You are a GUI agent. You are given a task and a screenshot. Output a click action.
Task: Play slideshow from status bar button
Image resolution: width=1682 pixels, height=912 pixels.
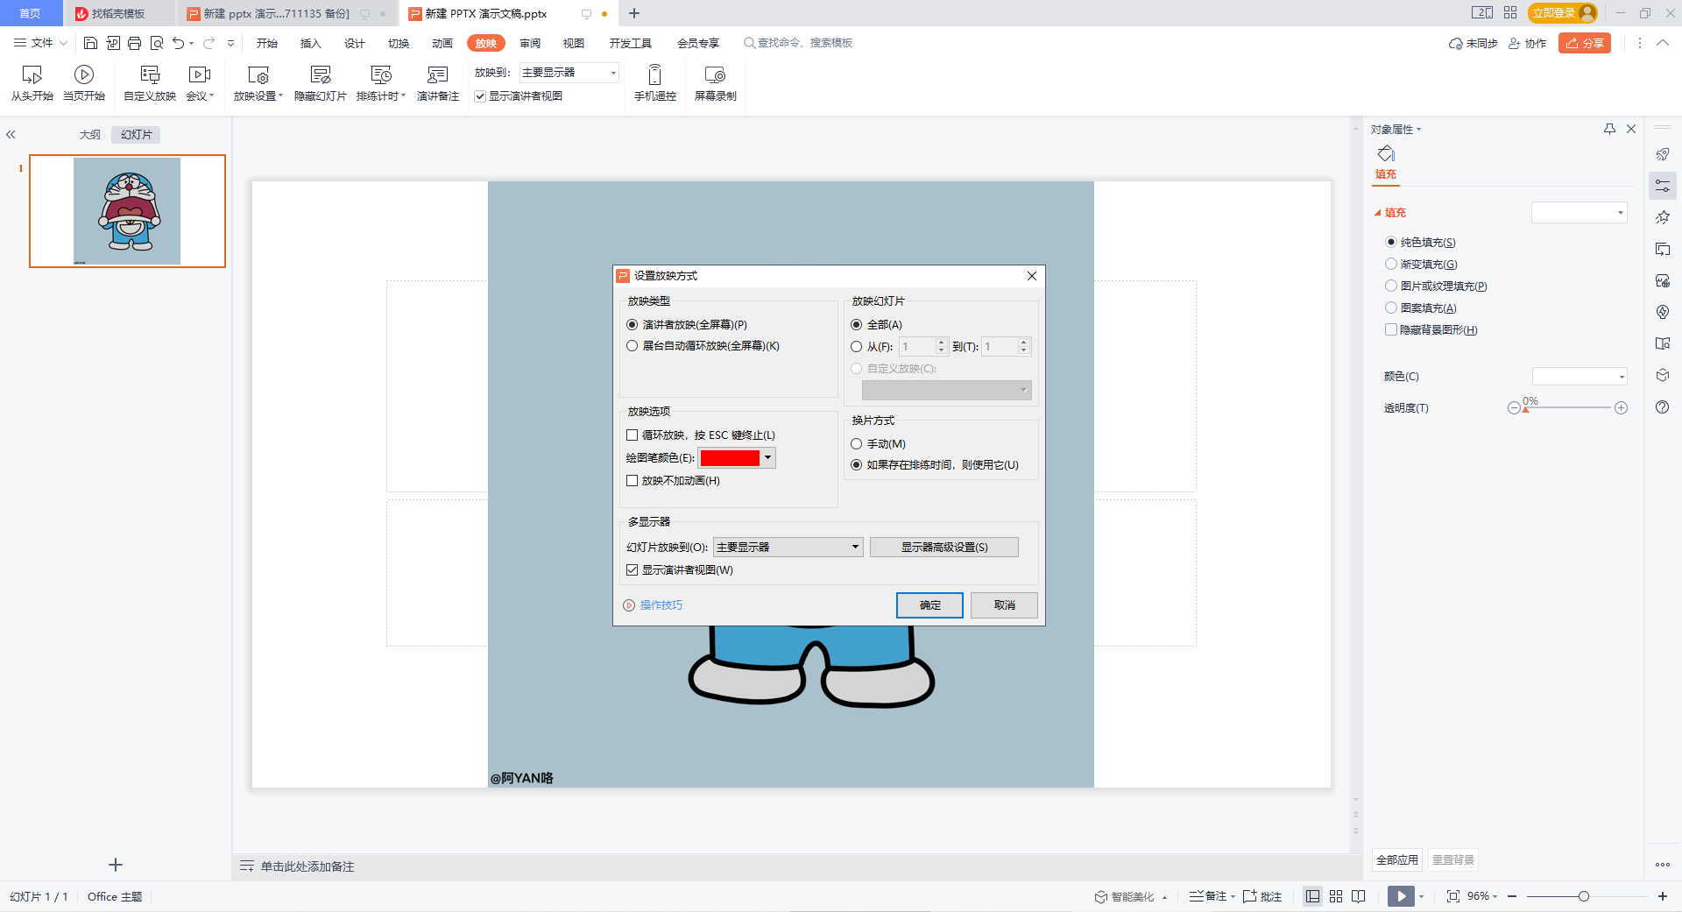point(1401,896)
